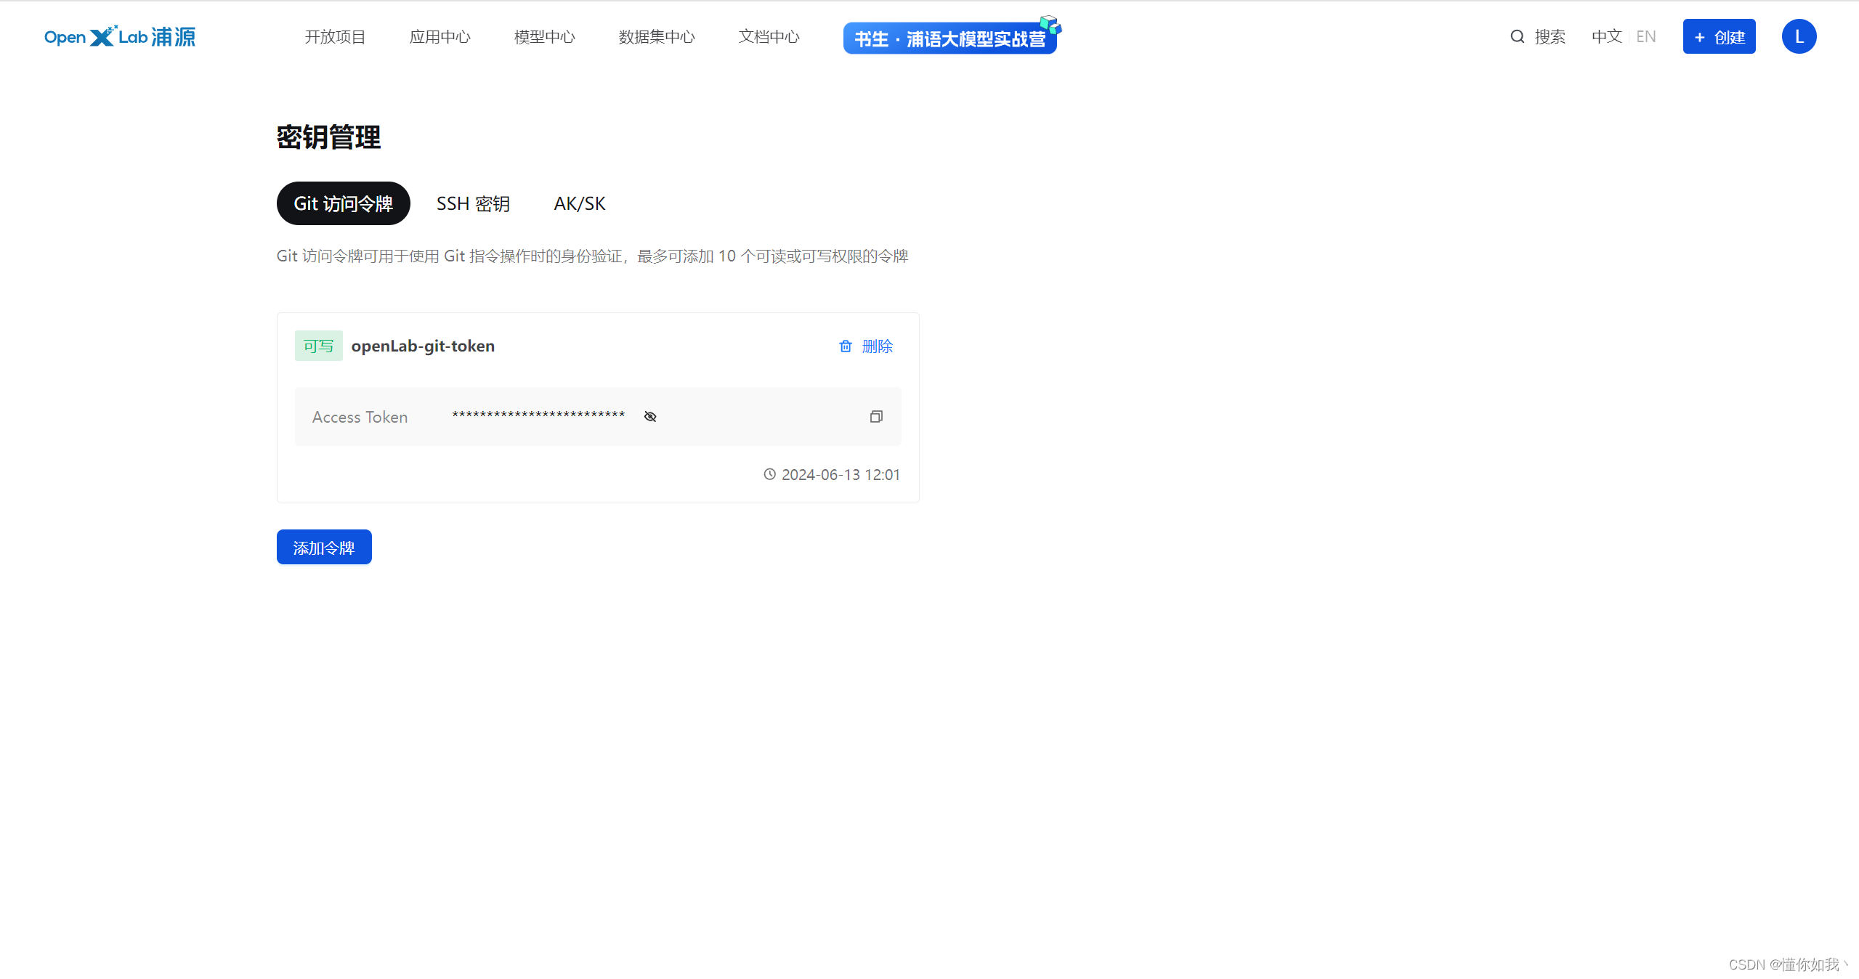
Task: Click the 添加令牌 button
Action: click(x=324, y=547)
